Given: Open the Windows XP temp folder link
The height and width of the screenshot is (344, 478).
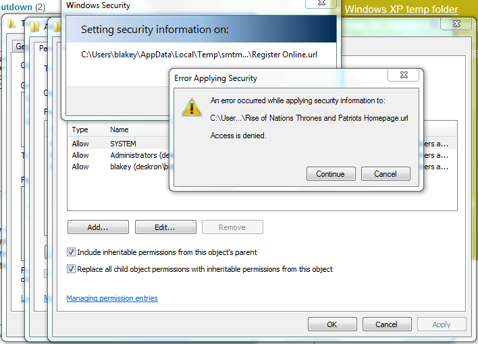Looking at the screenshot, I should [401, 9].
